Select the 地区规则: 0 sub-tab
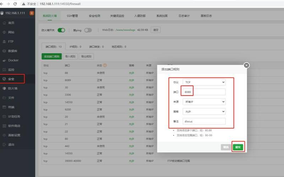The height and width of the screenshot is (177, 284). (119, 47)
